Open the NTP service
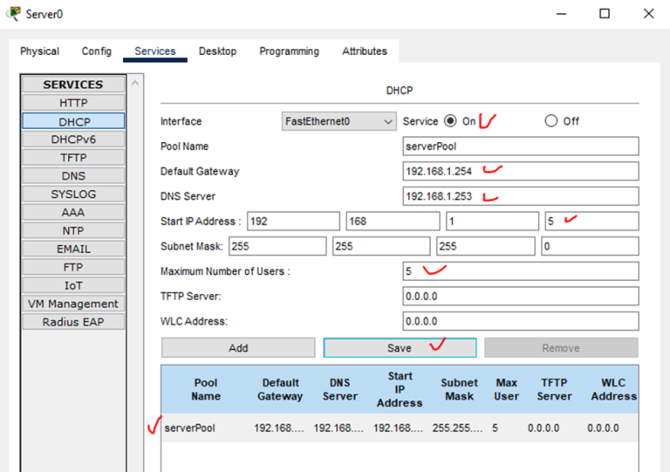 coord(73,231)
